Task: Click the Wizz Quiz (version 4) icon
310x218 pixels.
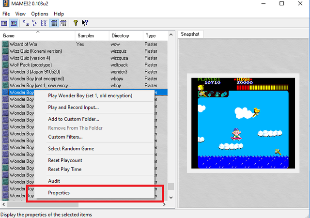Action: tap(5, 58)
